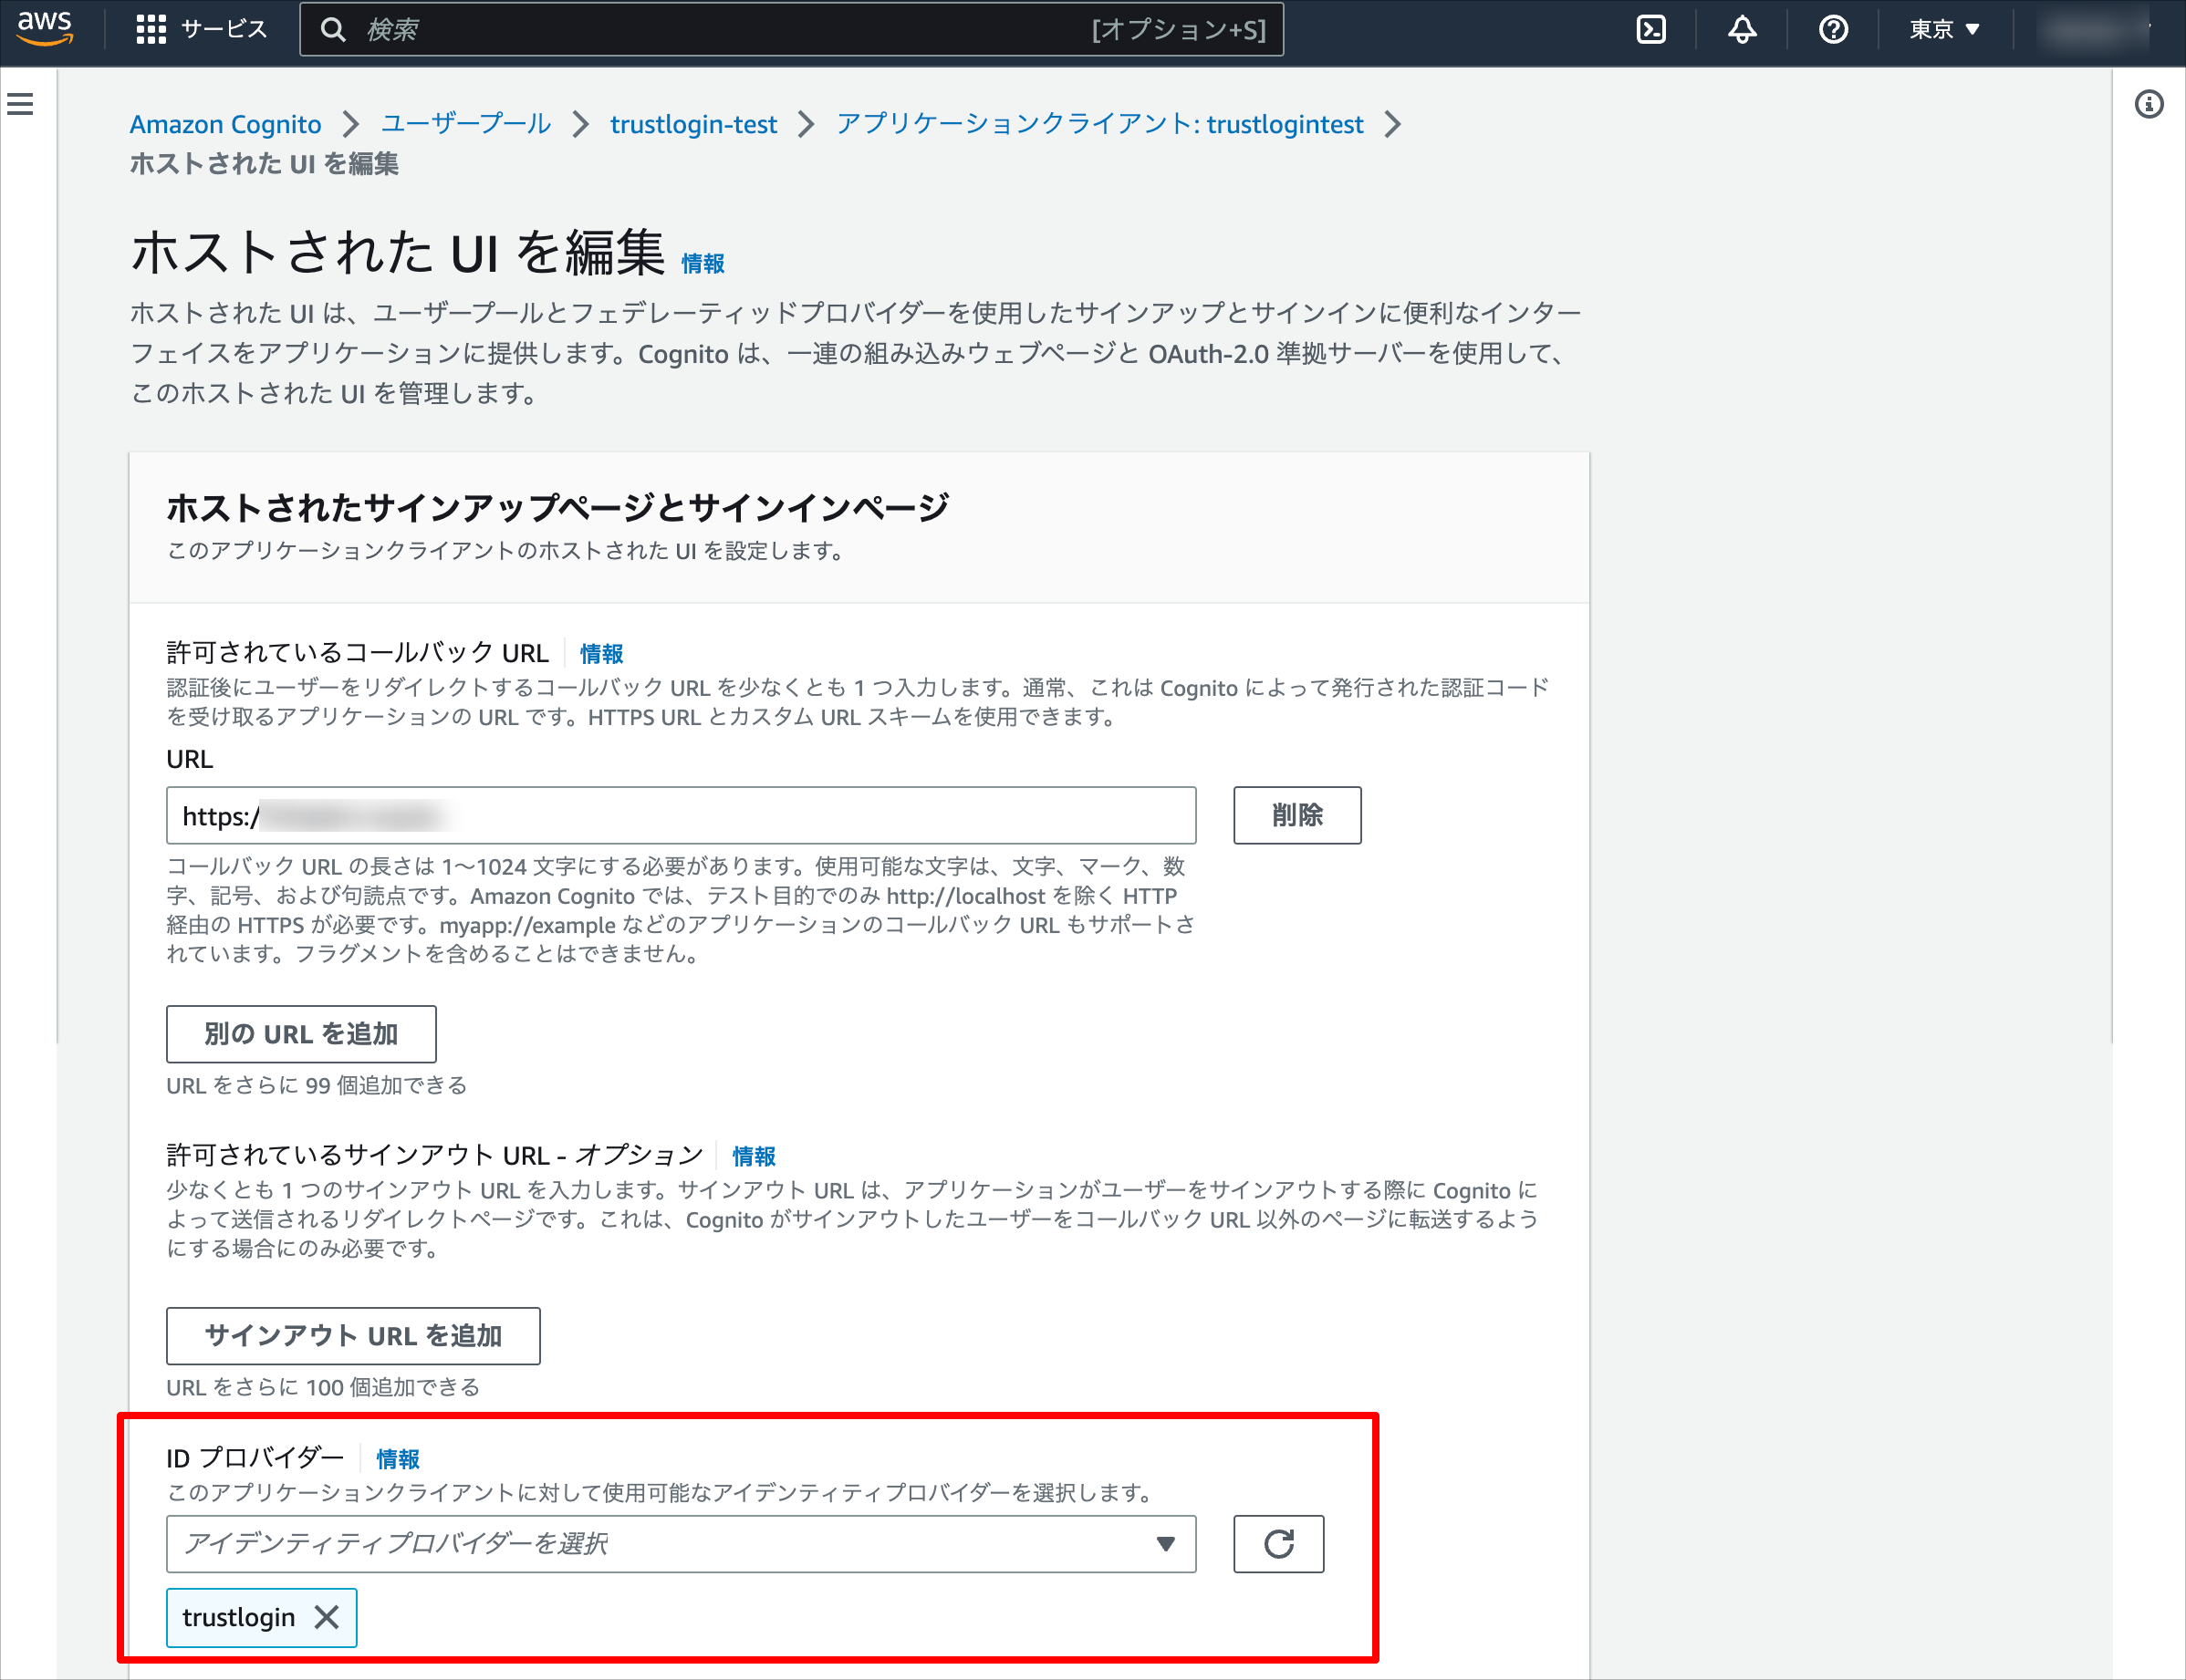Open 情報 link for コールバック URL
The width and height of the screenshot is (2186, 1680).
click(601, 653)
